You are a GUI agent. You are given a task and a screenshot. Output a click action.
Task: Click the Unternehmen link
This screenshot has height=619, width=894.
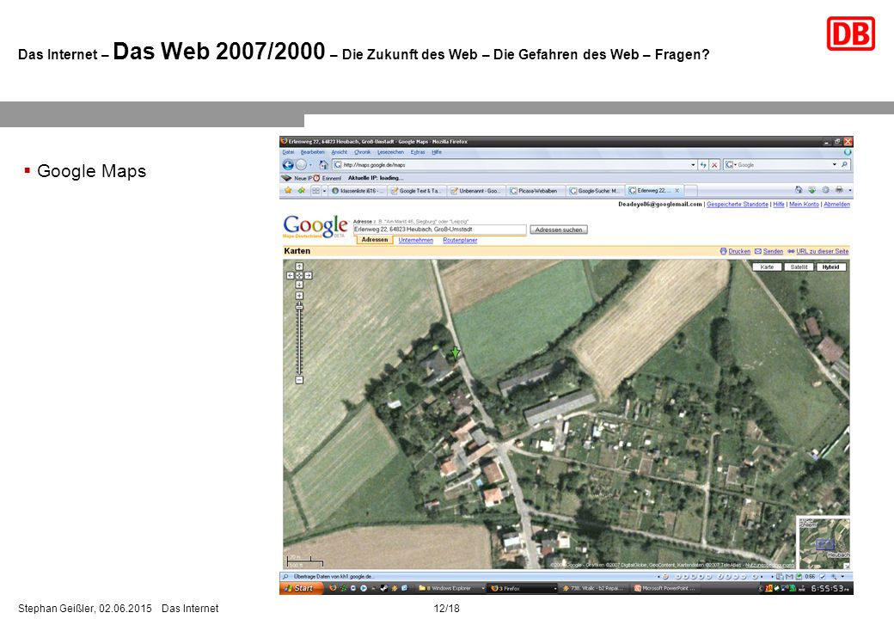click(x=416, y=241)
